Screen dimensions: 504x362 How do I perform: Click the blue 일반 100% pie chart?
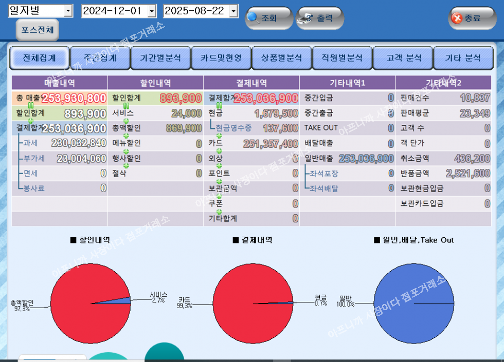click(x=414, y=304)
